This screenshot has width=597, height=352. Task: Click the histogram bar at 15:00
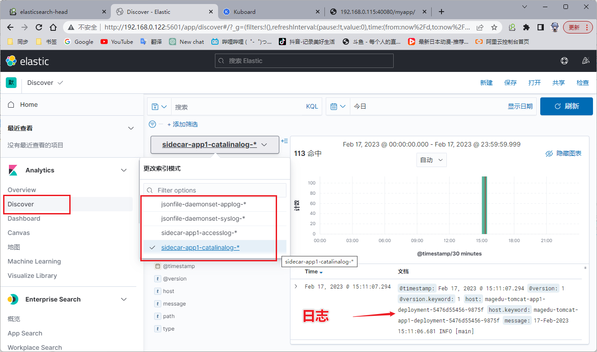coord(484,205)
